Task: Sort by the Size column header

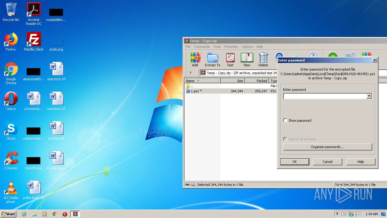Action: [x=233, y=81]
